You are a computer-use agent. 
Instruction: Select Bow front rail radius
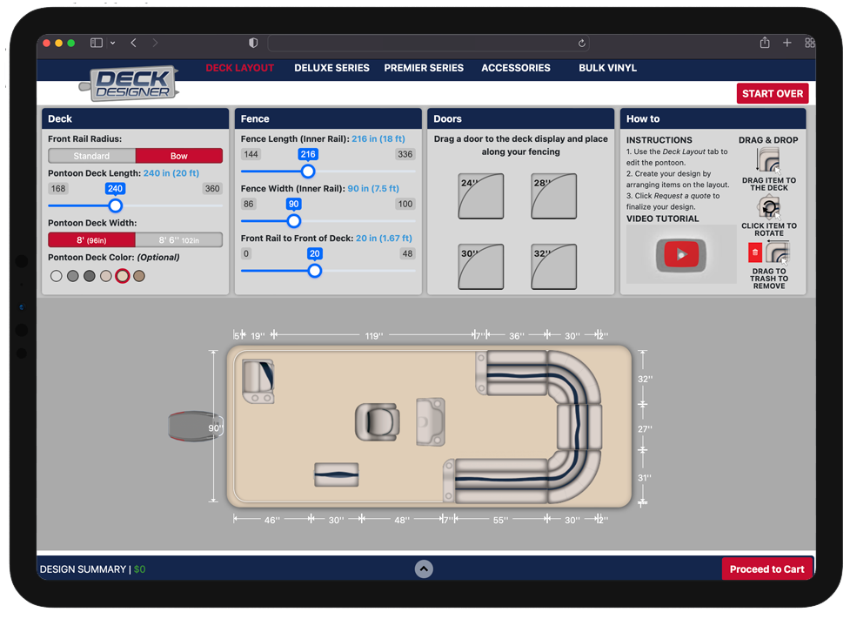179,156
